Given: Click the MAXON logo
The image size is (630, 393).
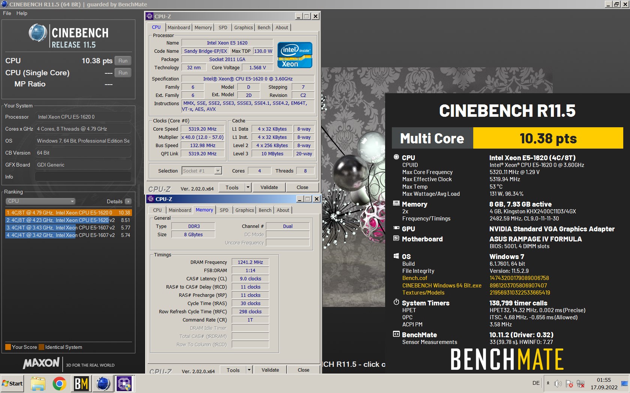Looking at the screenshot, I should [41, 363].
